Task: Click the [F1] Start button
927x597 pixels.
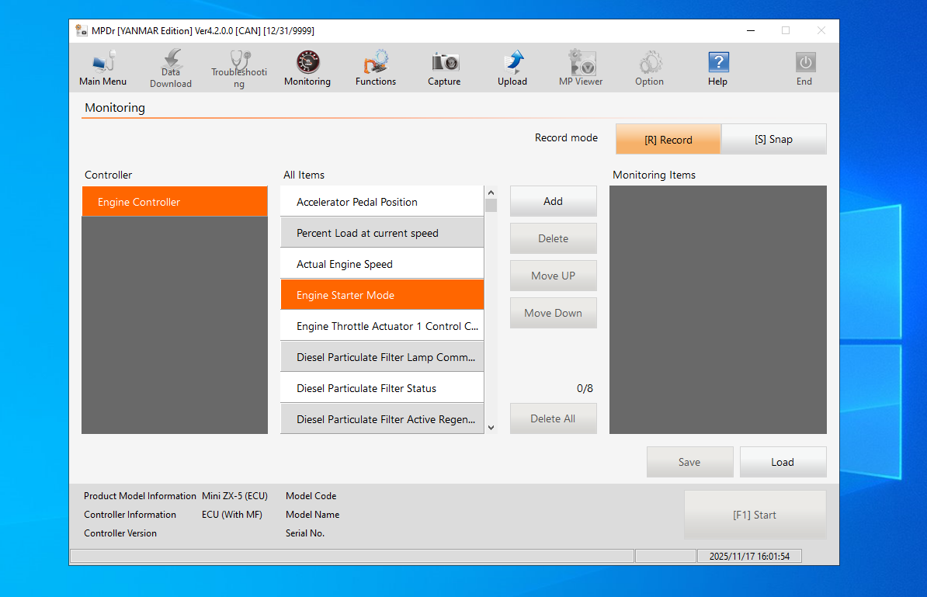Action: pyautogui.click(x=755, y=515)
